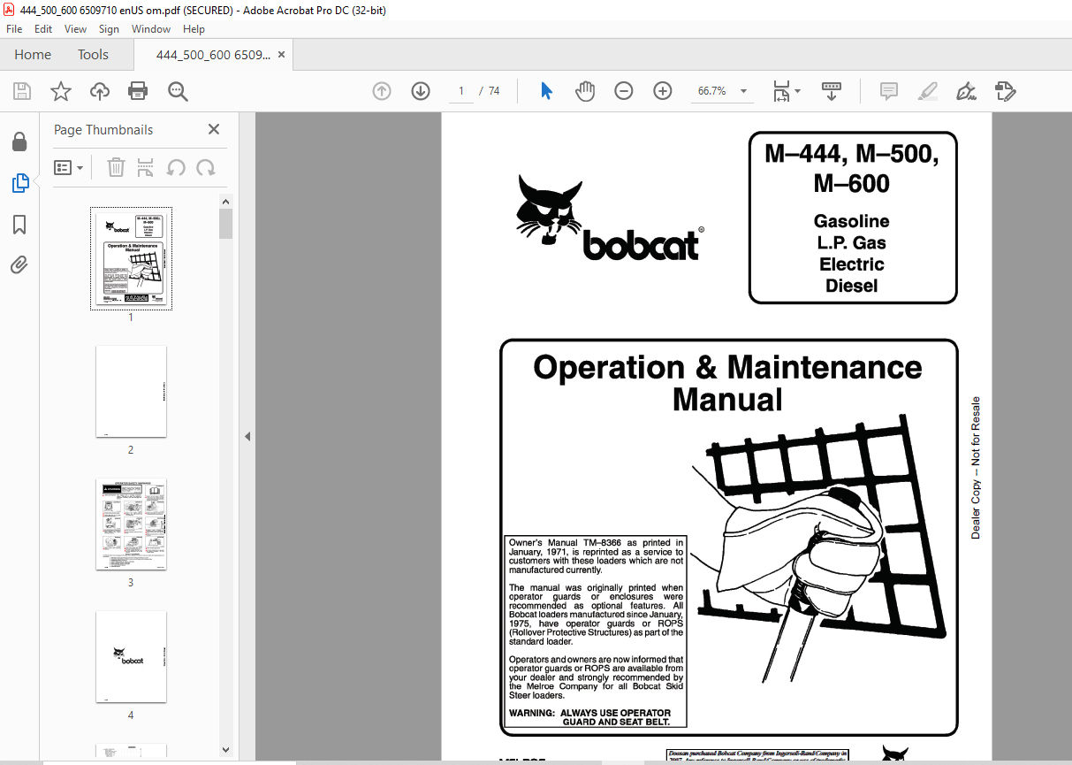
Task: Open the Sign menu
Action: (x=109, y=29)
